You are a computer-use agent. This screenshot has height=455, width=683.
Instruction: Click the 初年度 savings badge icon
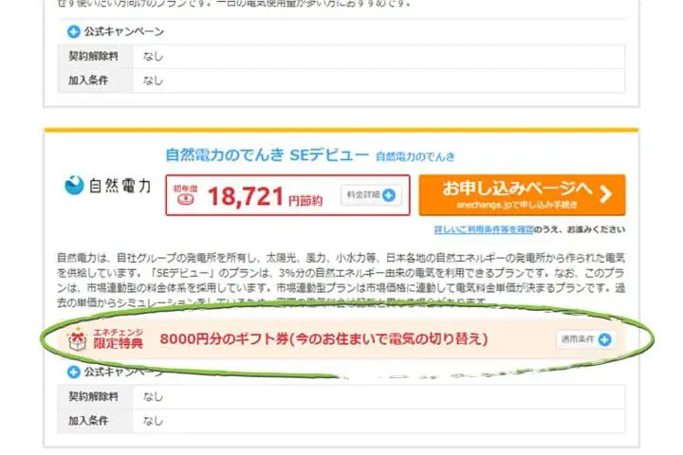[184, 194]
